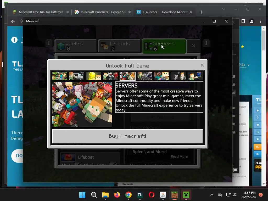Open Firefox from the taskbar
The width and height of the screenshot is (268, 201).
[117, 195]
